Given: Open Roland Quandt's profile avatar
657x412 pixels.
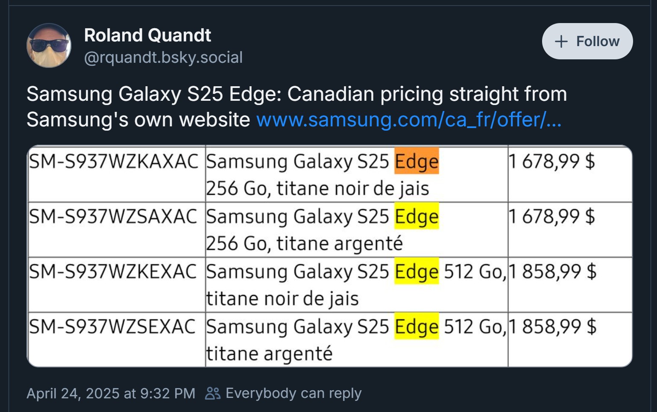Looking at the screenshot, I should coord(49,46).
